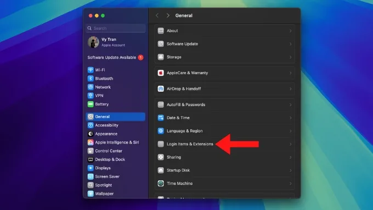This screenshot has width=373, height=210.
Task: Click the Wallpaper icon
Action: pos(91,194)
